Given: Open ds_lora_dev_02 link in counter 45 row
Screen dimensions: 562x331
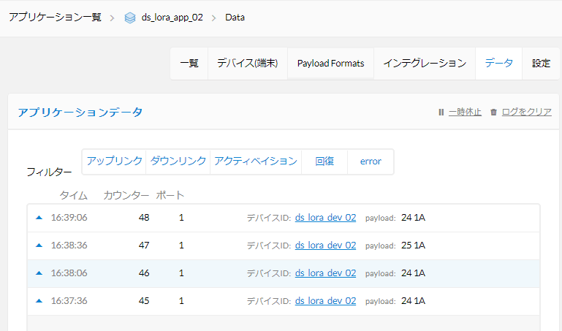Looking at the screenshot, I should 325,301.
